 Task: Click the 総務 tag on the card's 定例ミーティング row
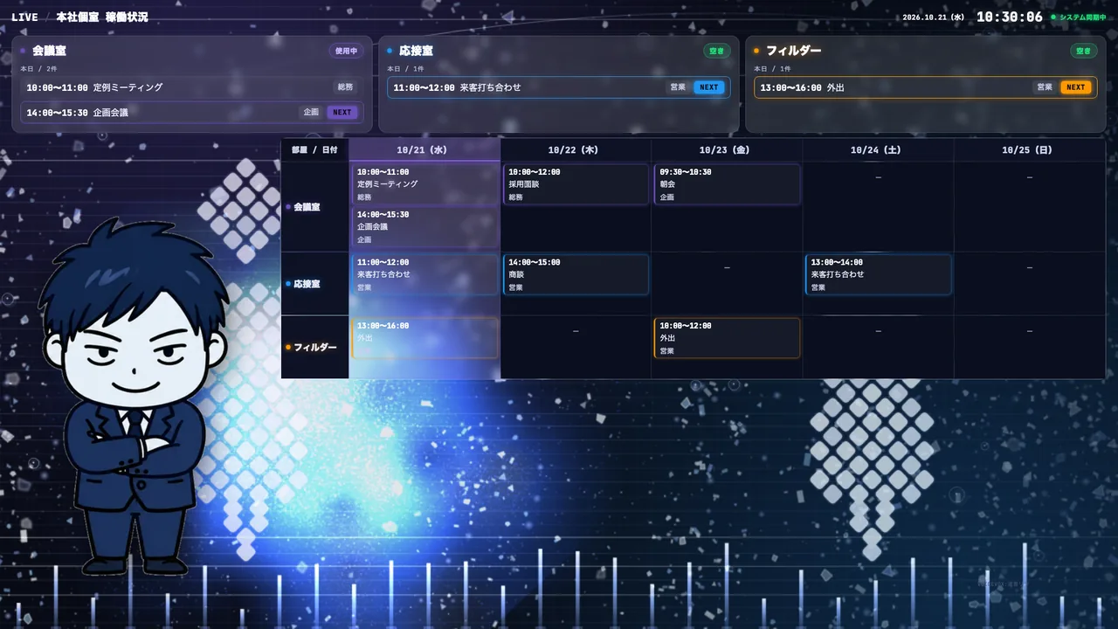(x=346, y=87)
